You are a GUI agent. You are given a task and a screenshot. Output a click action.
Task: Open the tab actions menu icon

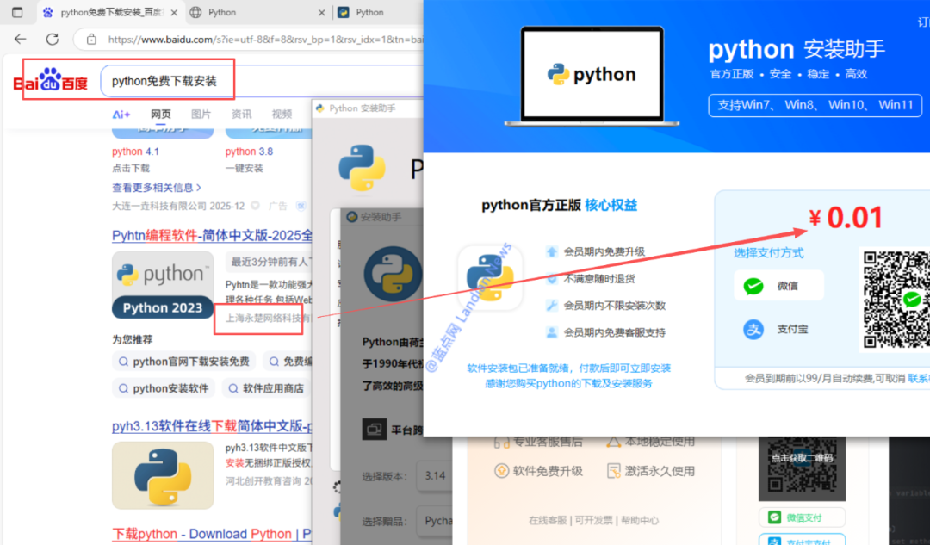tap(17, 12)
